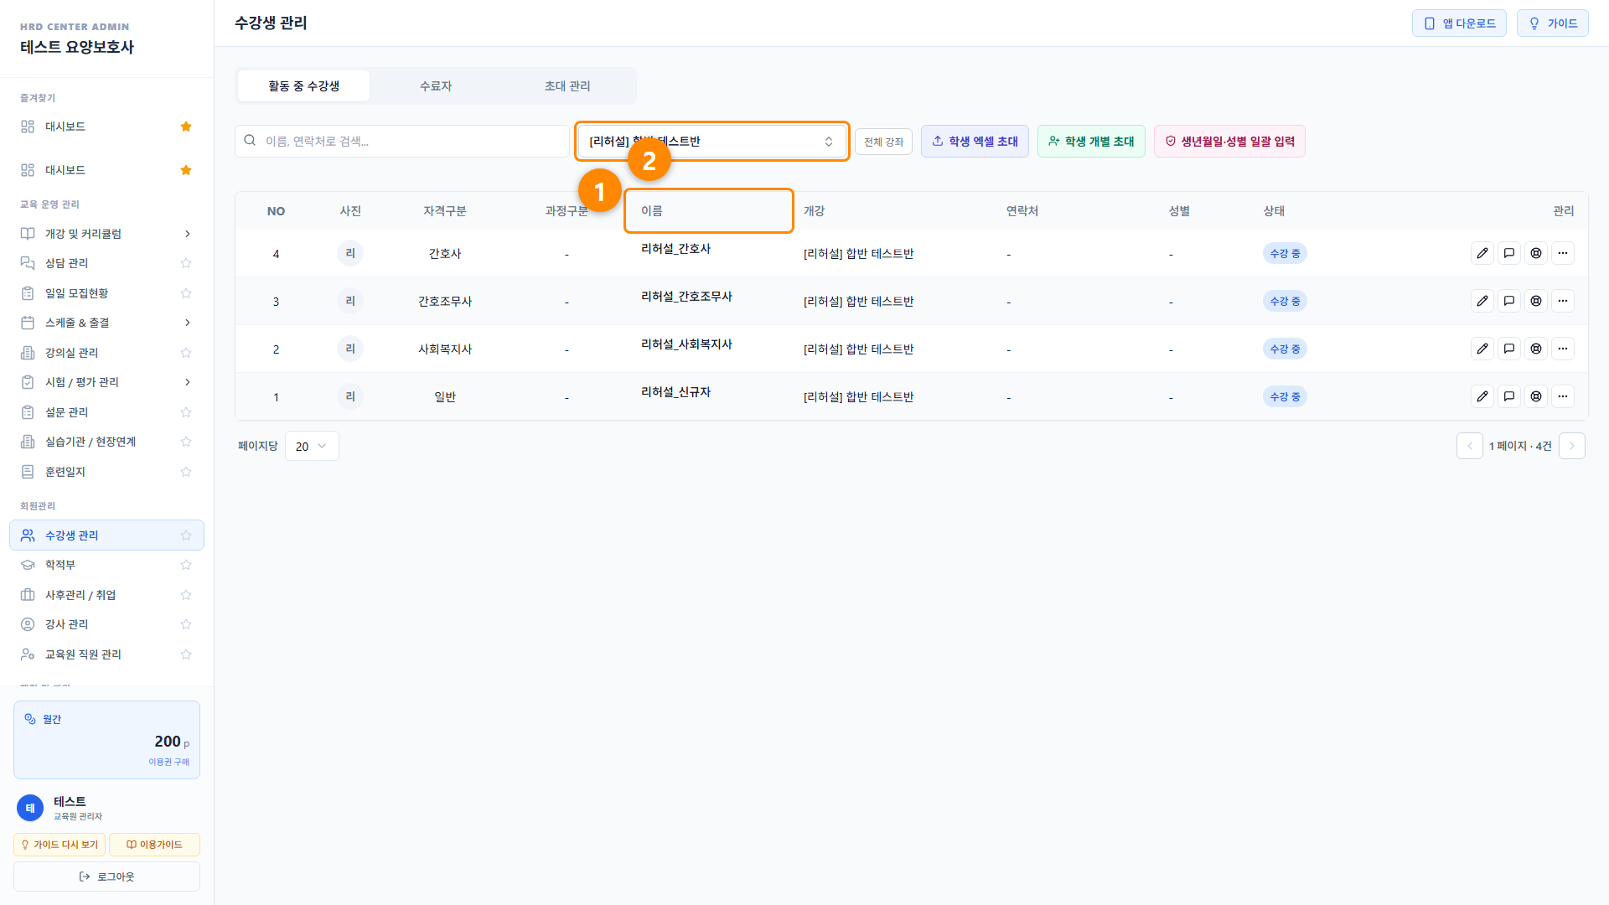The height and width of the screenshot is (905, 1609).
Task: Unfavorite the first 대시보드 star
Action: coord(186,127)
